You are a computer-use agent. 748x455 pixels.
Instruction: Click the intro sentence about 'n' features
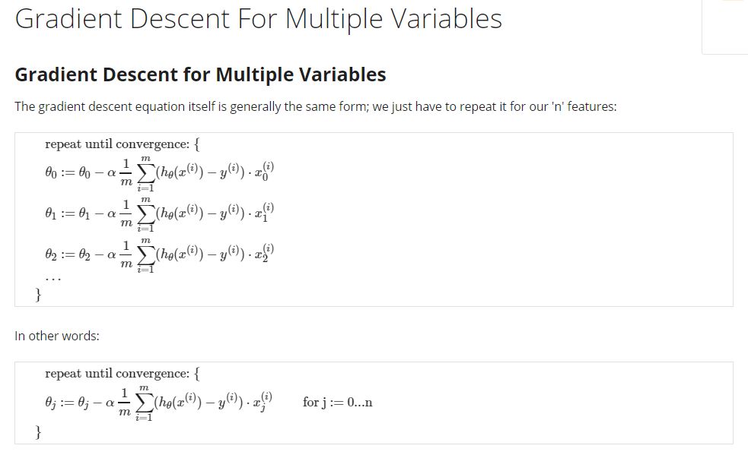point(315,106)
